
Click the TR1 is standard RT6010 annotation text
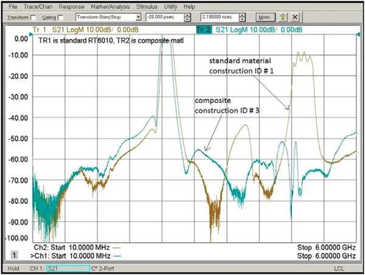[x=111, y=41]
